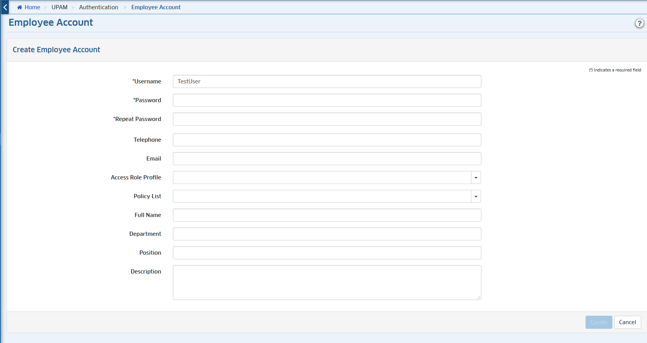Collapse sidebar with the left chevron icon
Screen dimensions: 647x343
tap(5, 7)
